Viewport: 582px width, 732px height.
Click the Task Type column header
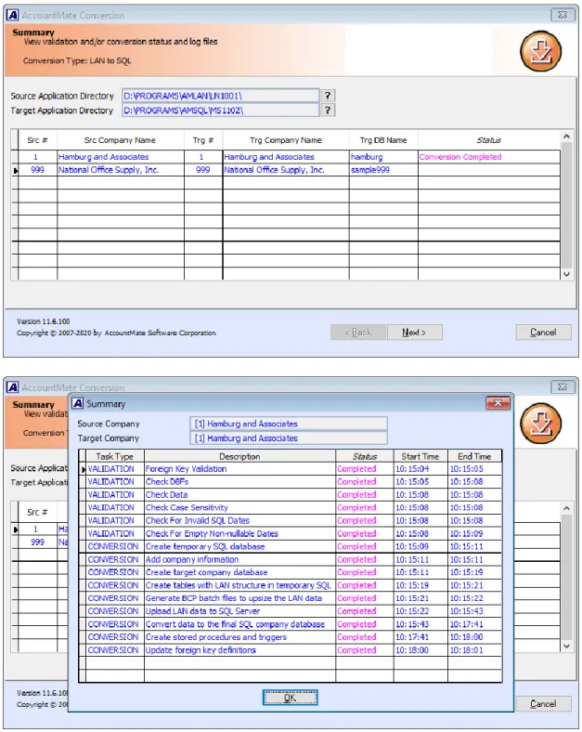[115, 456]
